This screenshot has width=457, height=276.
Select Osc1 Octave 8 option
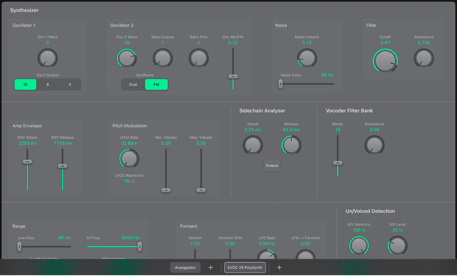coord(48,85)
